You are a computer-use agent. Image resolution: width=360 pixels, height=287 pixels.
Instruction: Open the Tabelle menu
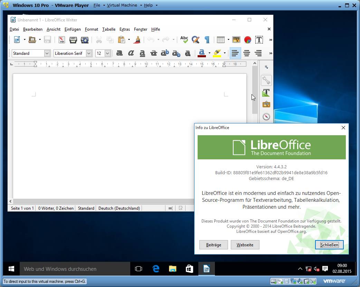click(x=109, y=29)
